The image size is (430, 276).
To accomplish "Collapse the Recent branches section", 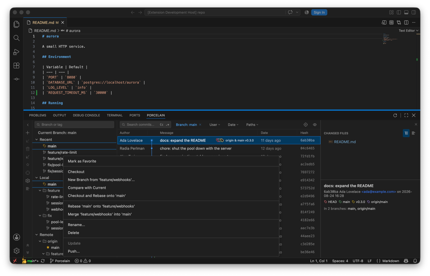I will tap(37, 139).
